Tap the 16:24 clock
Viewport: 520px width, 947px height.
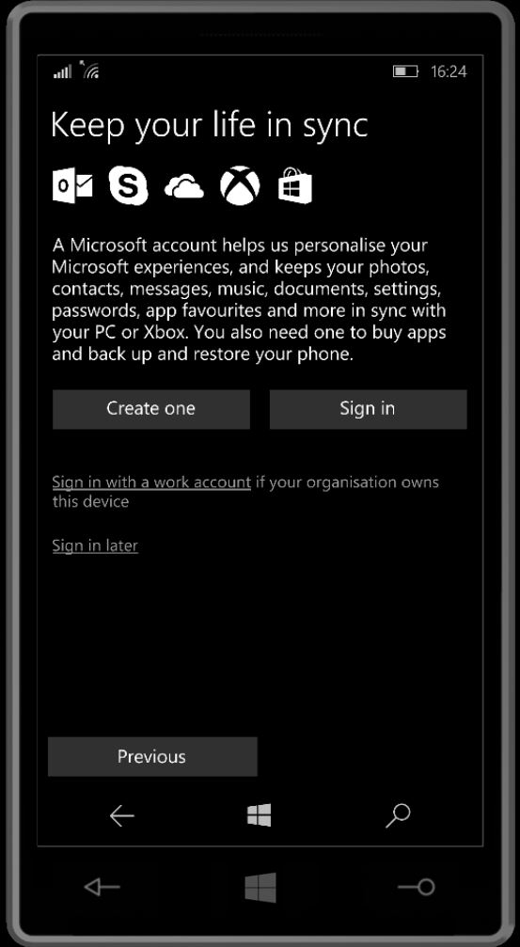449,71
